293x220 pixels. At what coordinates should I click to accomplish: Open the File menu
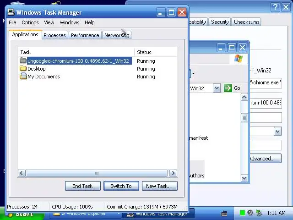(x=12, y=22)
